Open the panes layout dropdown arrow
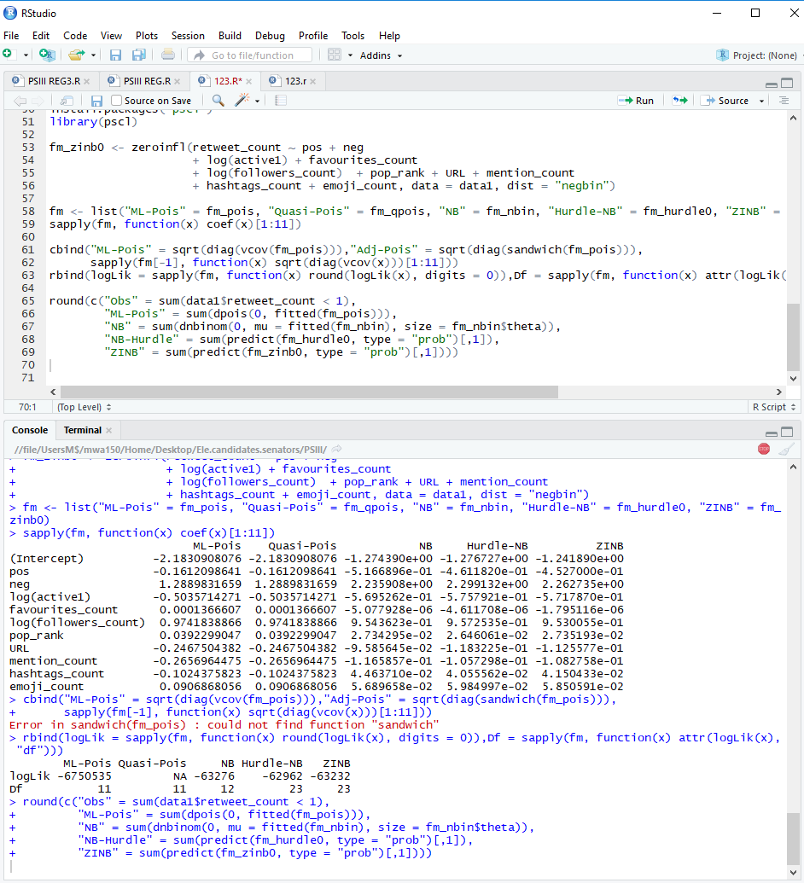Image resolution: width=804 pixels, height=883 pixels. [350, 55]
